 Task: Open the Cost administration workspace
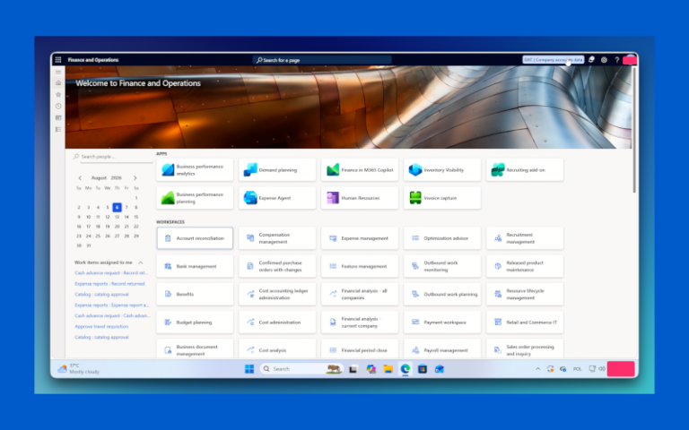tap(277, 322)
